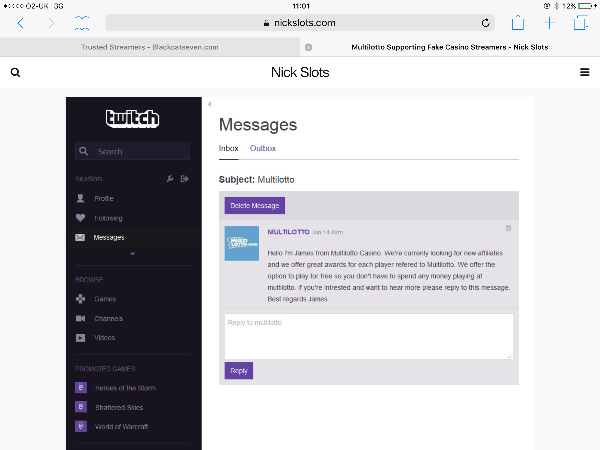Tap the Bluetooth status icon
This screenshot has width=600, height=450.
[x=557, y=6]
